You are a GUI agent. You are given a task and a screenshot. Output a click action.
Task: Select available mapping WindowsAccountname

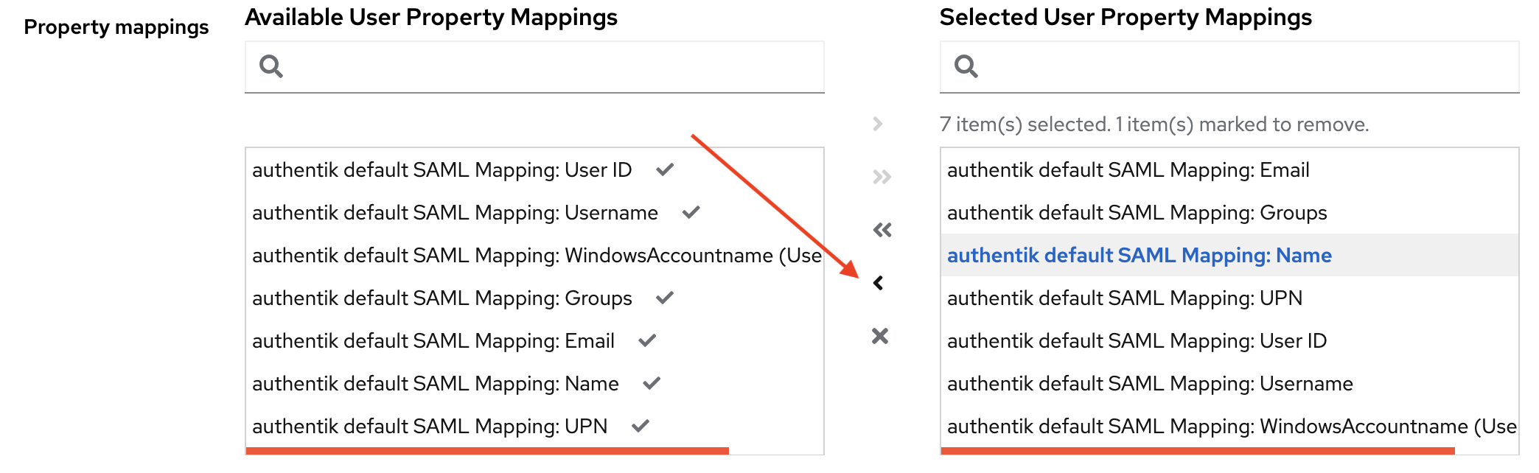[x=534, y=256]
